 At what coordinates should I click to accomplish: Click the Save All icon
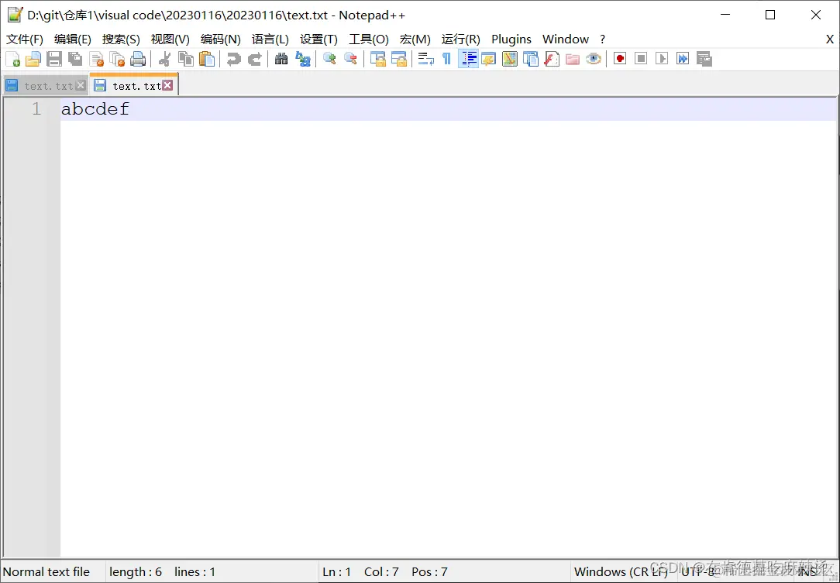75,59
